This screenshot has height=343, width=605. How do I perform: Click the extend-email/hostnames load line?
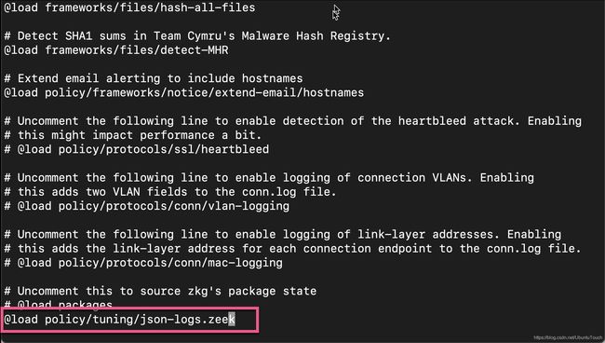[x=183, y=92]
